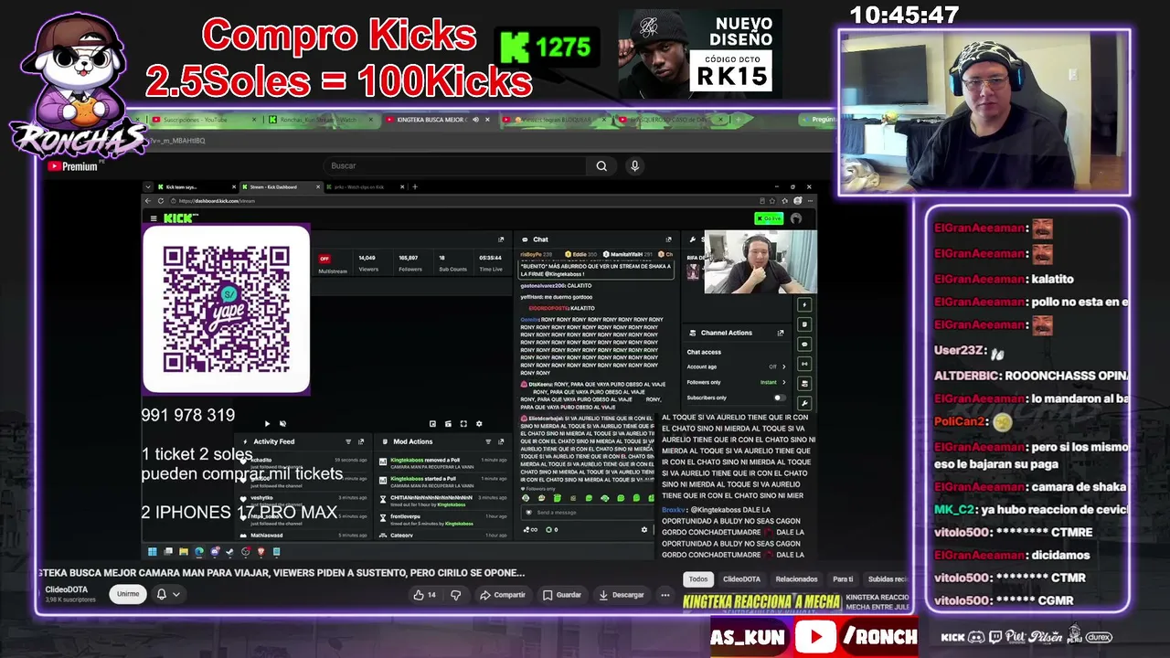
Task: Filter the Activity Feed list
Action: (x=347, y=441)
